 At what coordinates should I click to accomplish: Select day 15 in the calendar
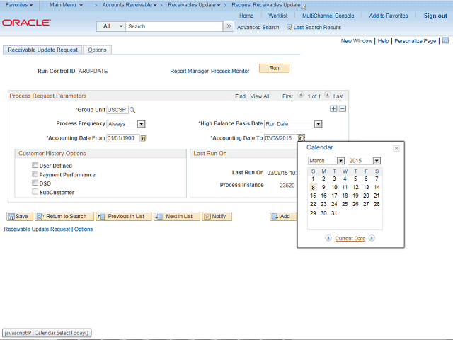[313, 195]
